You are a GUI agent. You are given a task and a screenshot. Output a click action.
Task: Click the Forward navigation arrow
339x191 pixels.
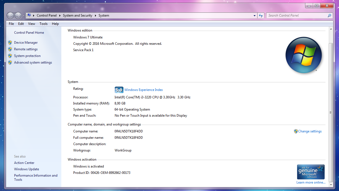18,16
